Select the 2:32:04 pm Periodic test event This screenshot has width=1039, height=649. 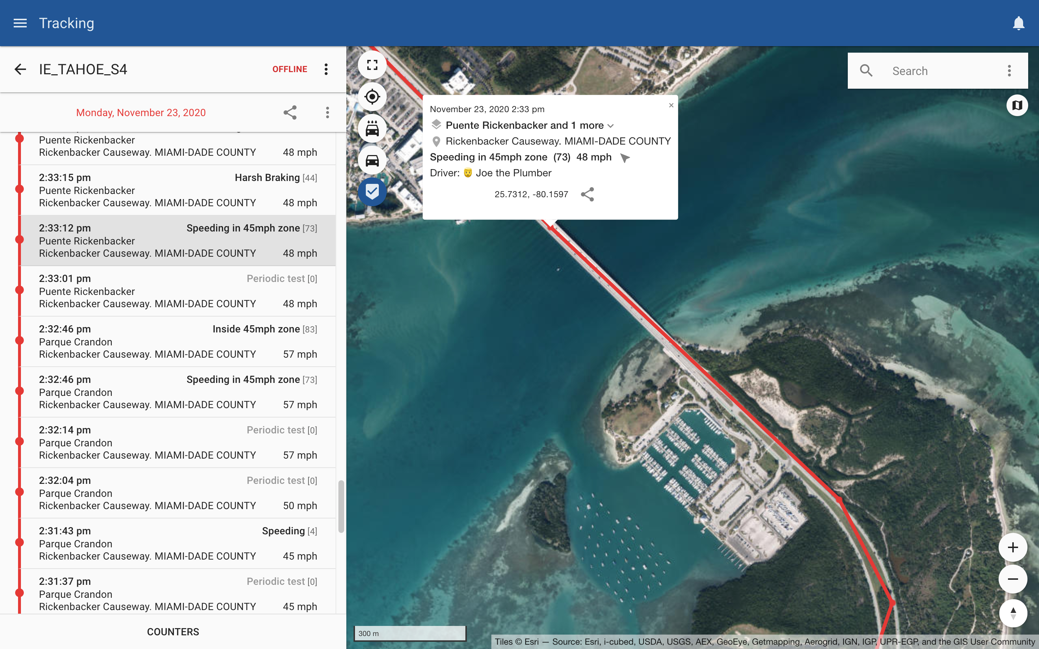coord(178,493)
